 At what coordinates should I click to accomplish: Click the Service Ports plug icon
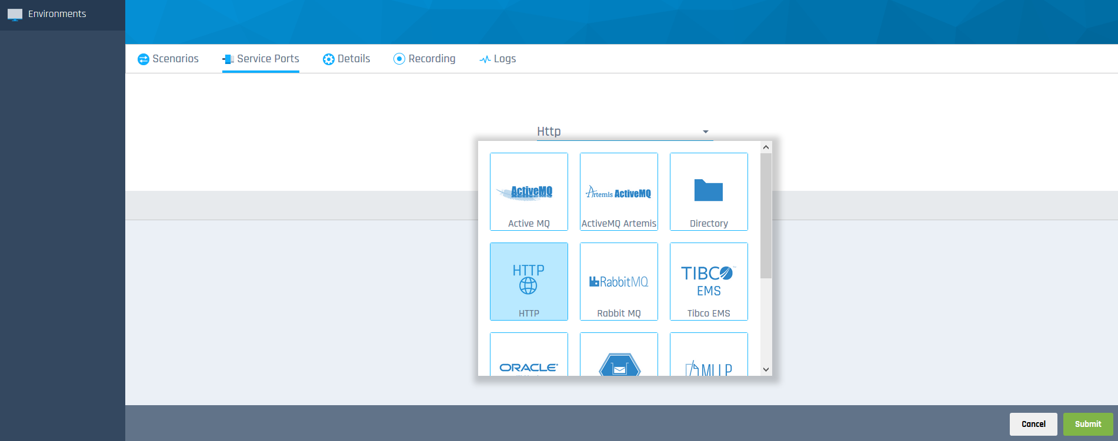click(228, 59)
